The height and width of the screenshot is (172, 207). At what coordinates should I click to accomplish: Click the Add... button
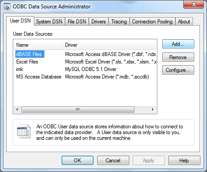178,44
